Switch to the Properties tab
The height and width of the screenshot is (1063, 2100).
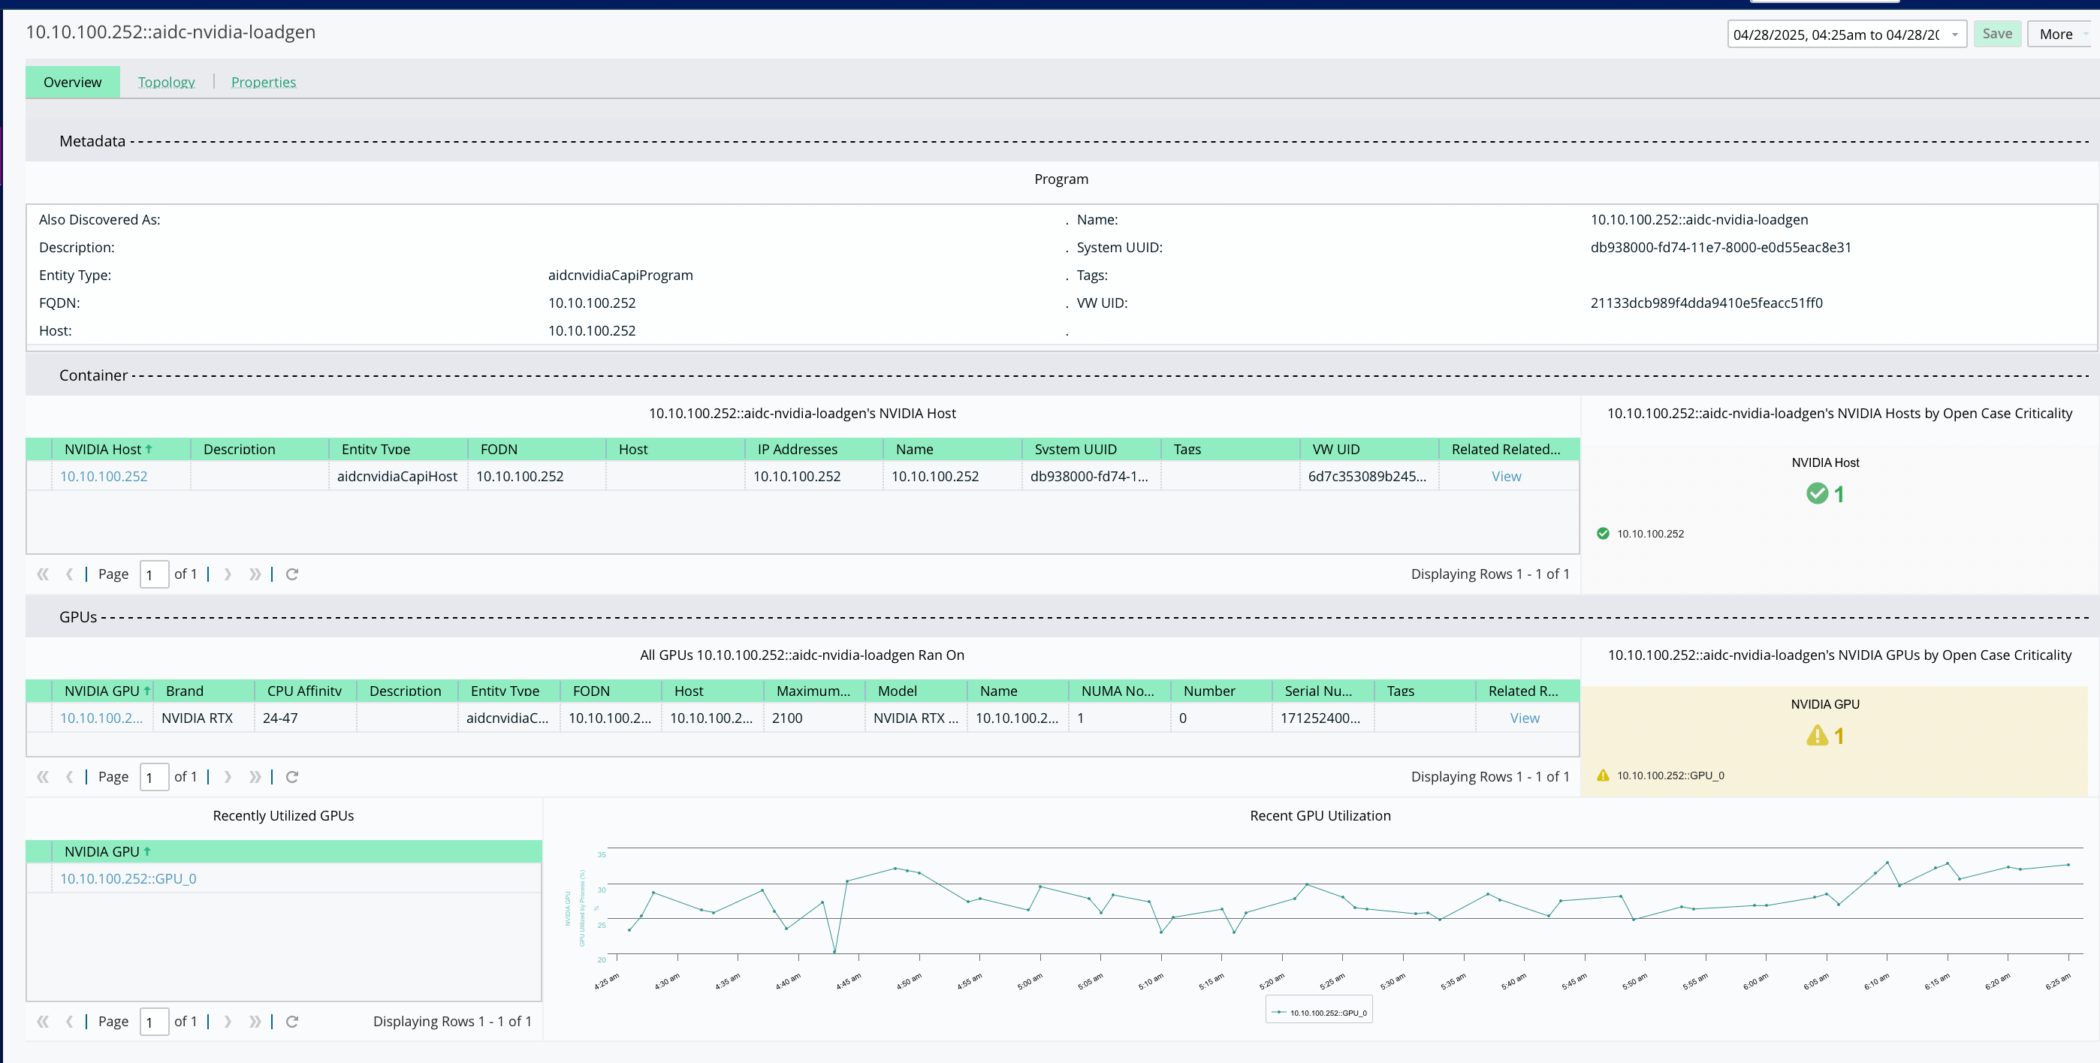[264, 83]
